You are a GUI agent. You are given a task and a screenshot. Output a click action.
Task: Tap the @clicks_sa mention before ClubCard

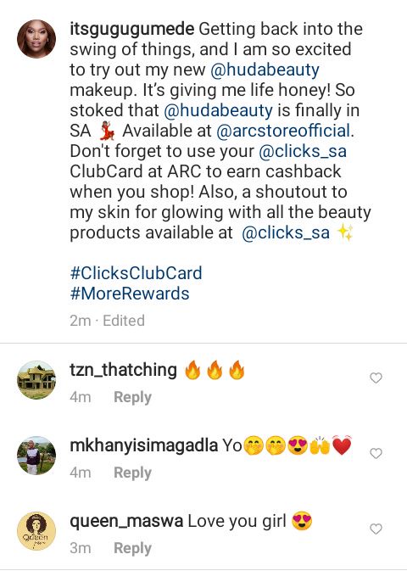303,151
